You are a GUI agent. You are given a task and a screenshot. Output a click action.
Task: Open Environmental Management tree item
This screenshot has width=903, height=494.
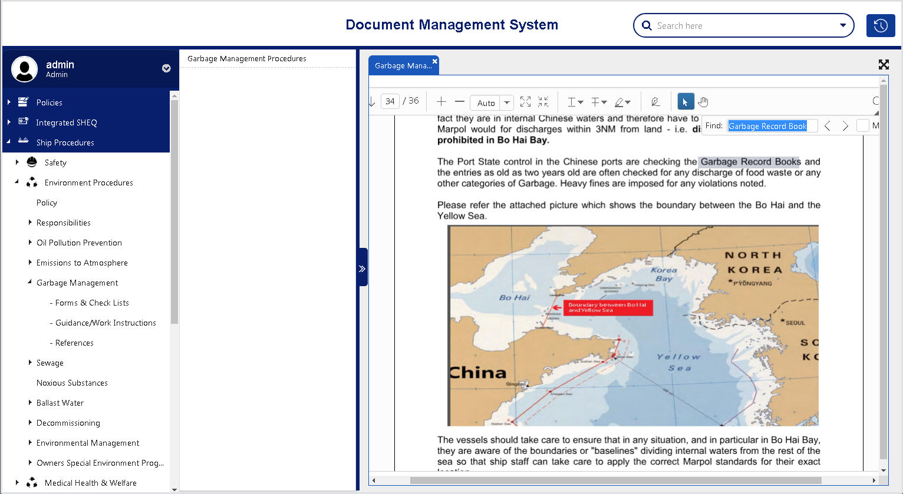pyautogui.click(x=88, y=443)
